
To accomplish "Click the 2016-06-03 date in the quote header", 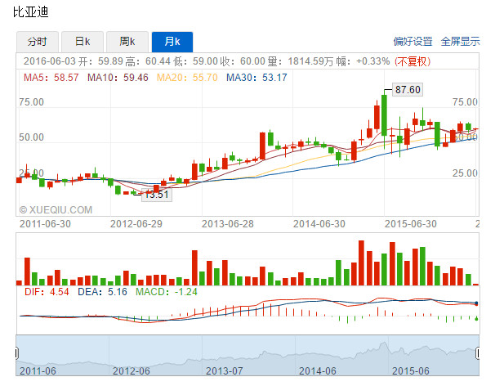I will tap(50, 61).
